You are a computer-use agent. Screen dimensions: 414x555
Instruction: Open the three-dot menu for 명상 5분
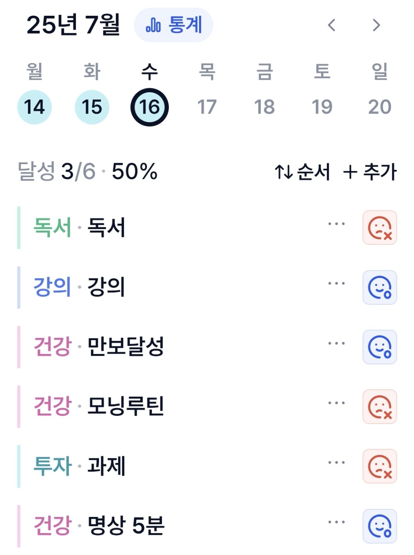pyautogui.click(x=336, y=522)
